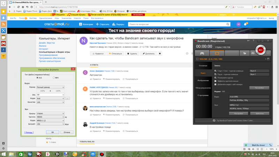Screen dimensions: 279x157
Task: Open the star favorites icon in browser sidebar
Action: click(x=3, y=12)
